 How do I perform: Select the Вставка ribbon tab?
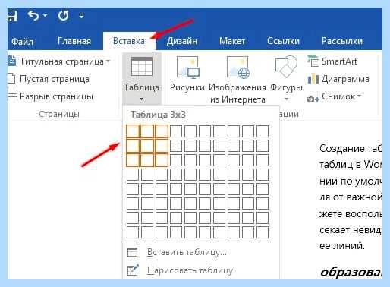point(129,41)
